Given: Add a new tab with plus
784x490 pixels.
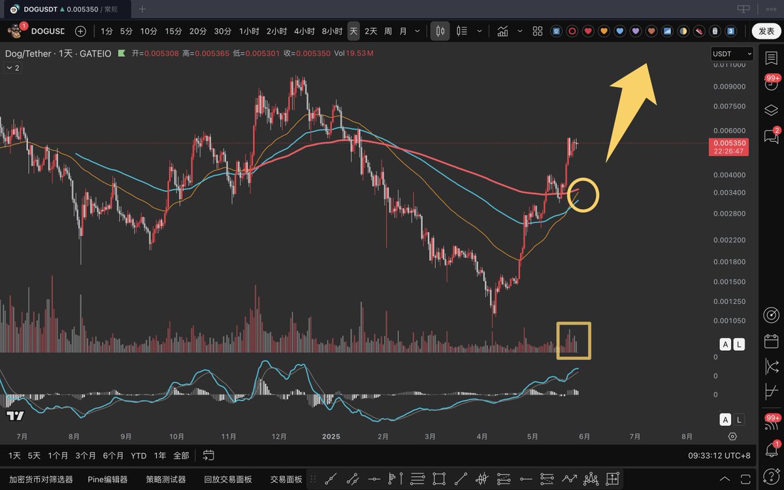Looking at the screenshot, I should point(142,9).
